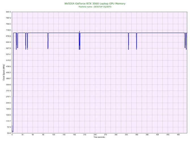Click the 7189.5 y-axis value
The width and height of the screenshot is (190, 142).
tap(9, 30)
